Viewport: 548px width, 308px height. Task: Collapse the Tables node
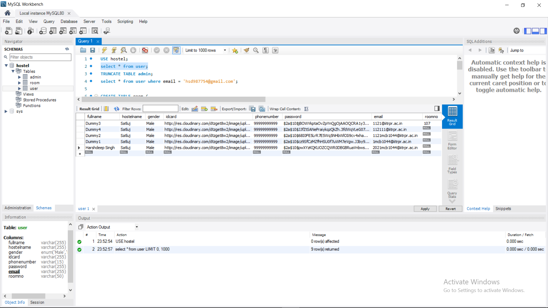(13, 71)
